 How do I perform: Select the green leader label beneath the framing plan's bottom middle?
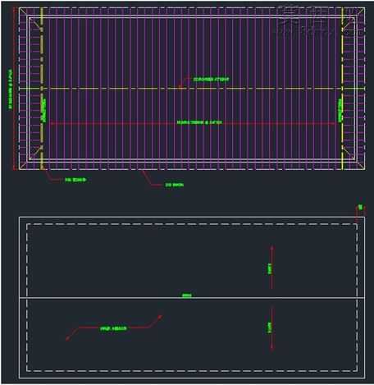(x=174, y=185)
